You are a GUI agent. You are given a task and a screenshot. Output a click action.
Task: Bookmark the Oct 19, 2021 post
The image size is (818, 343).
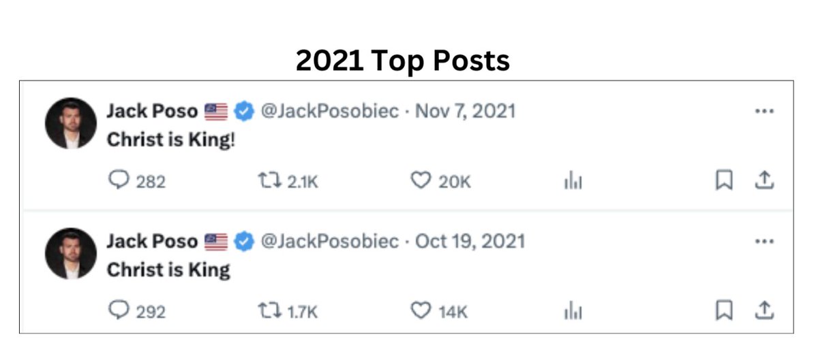[x=723, y=310]
